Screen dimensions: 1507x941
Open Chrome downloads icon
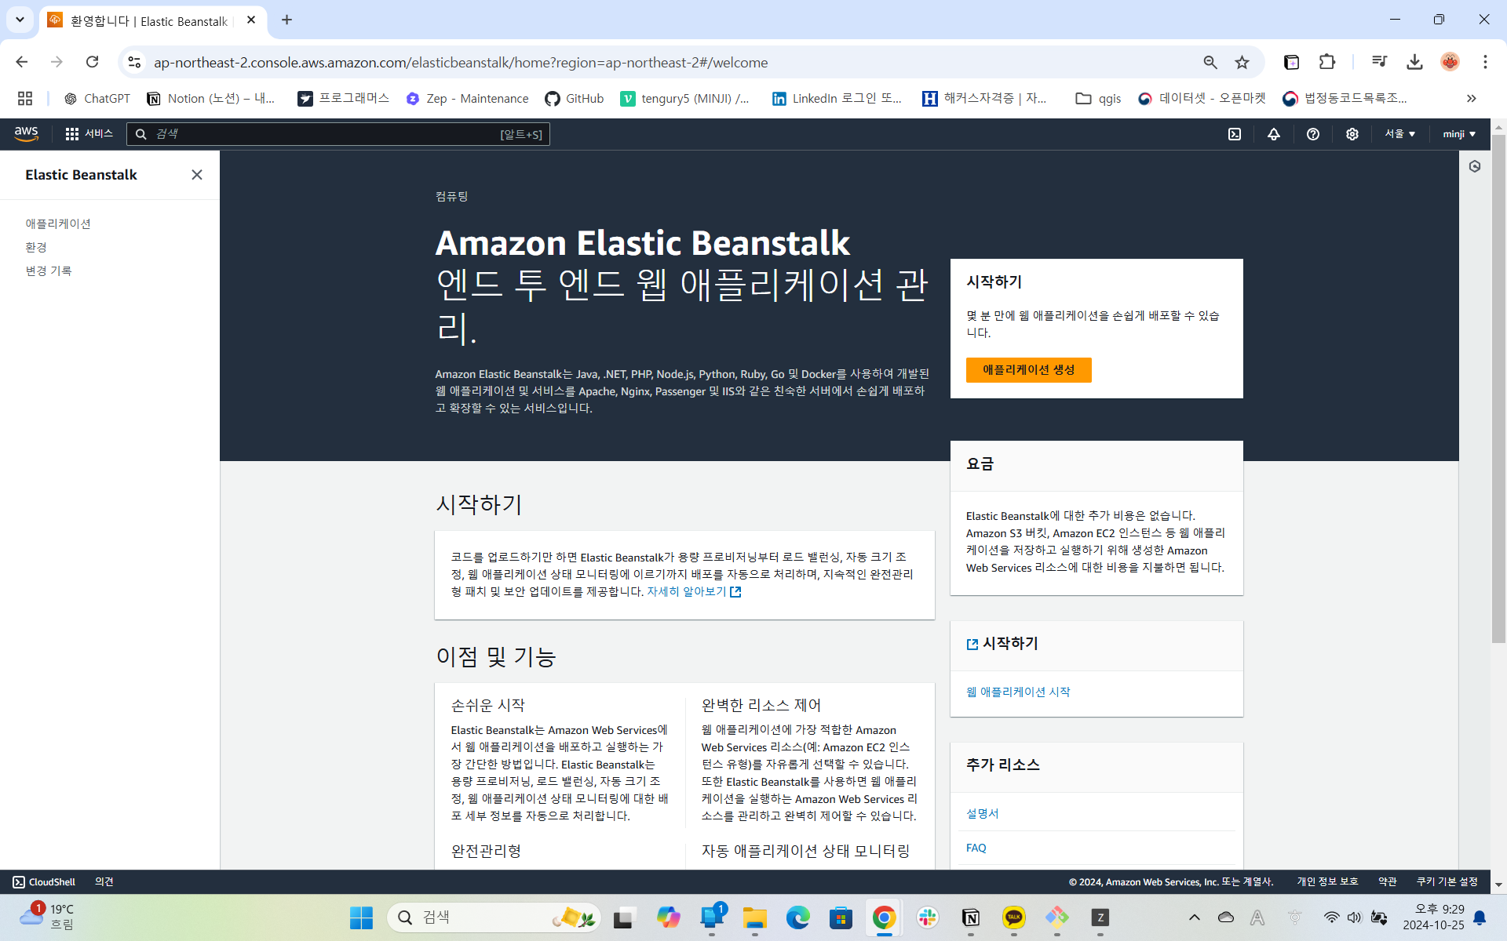click(1414, 62)
